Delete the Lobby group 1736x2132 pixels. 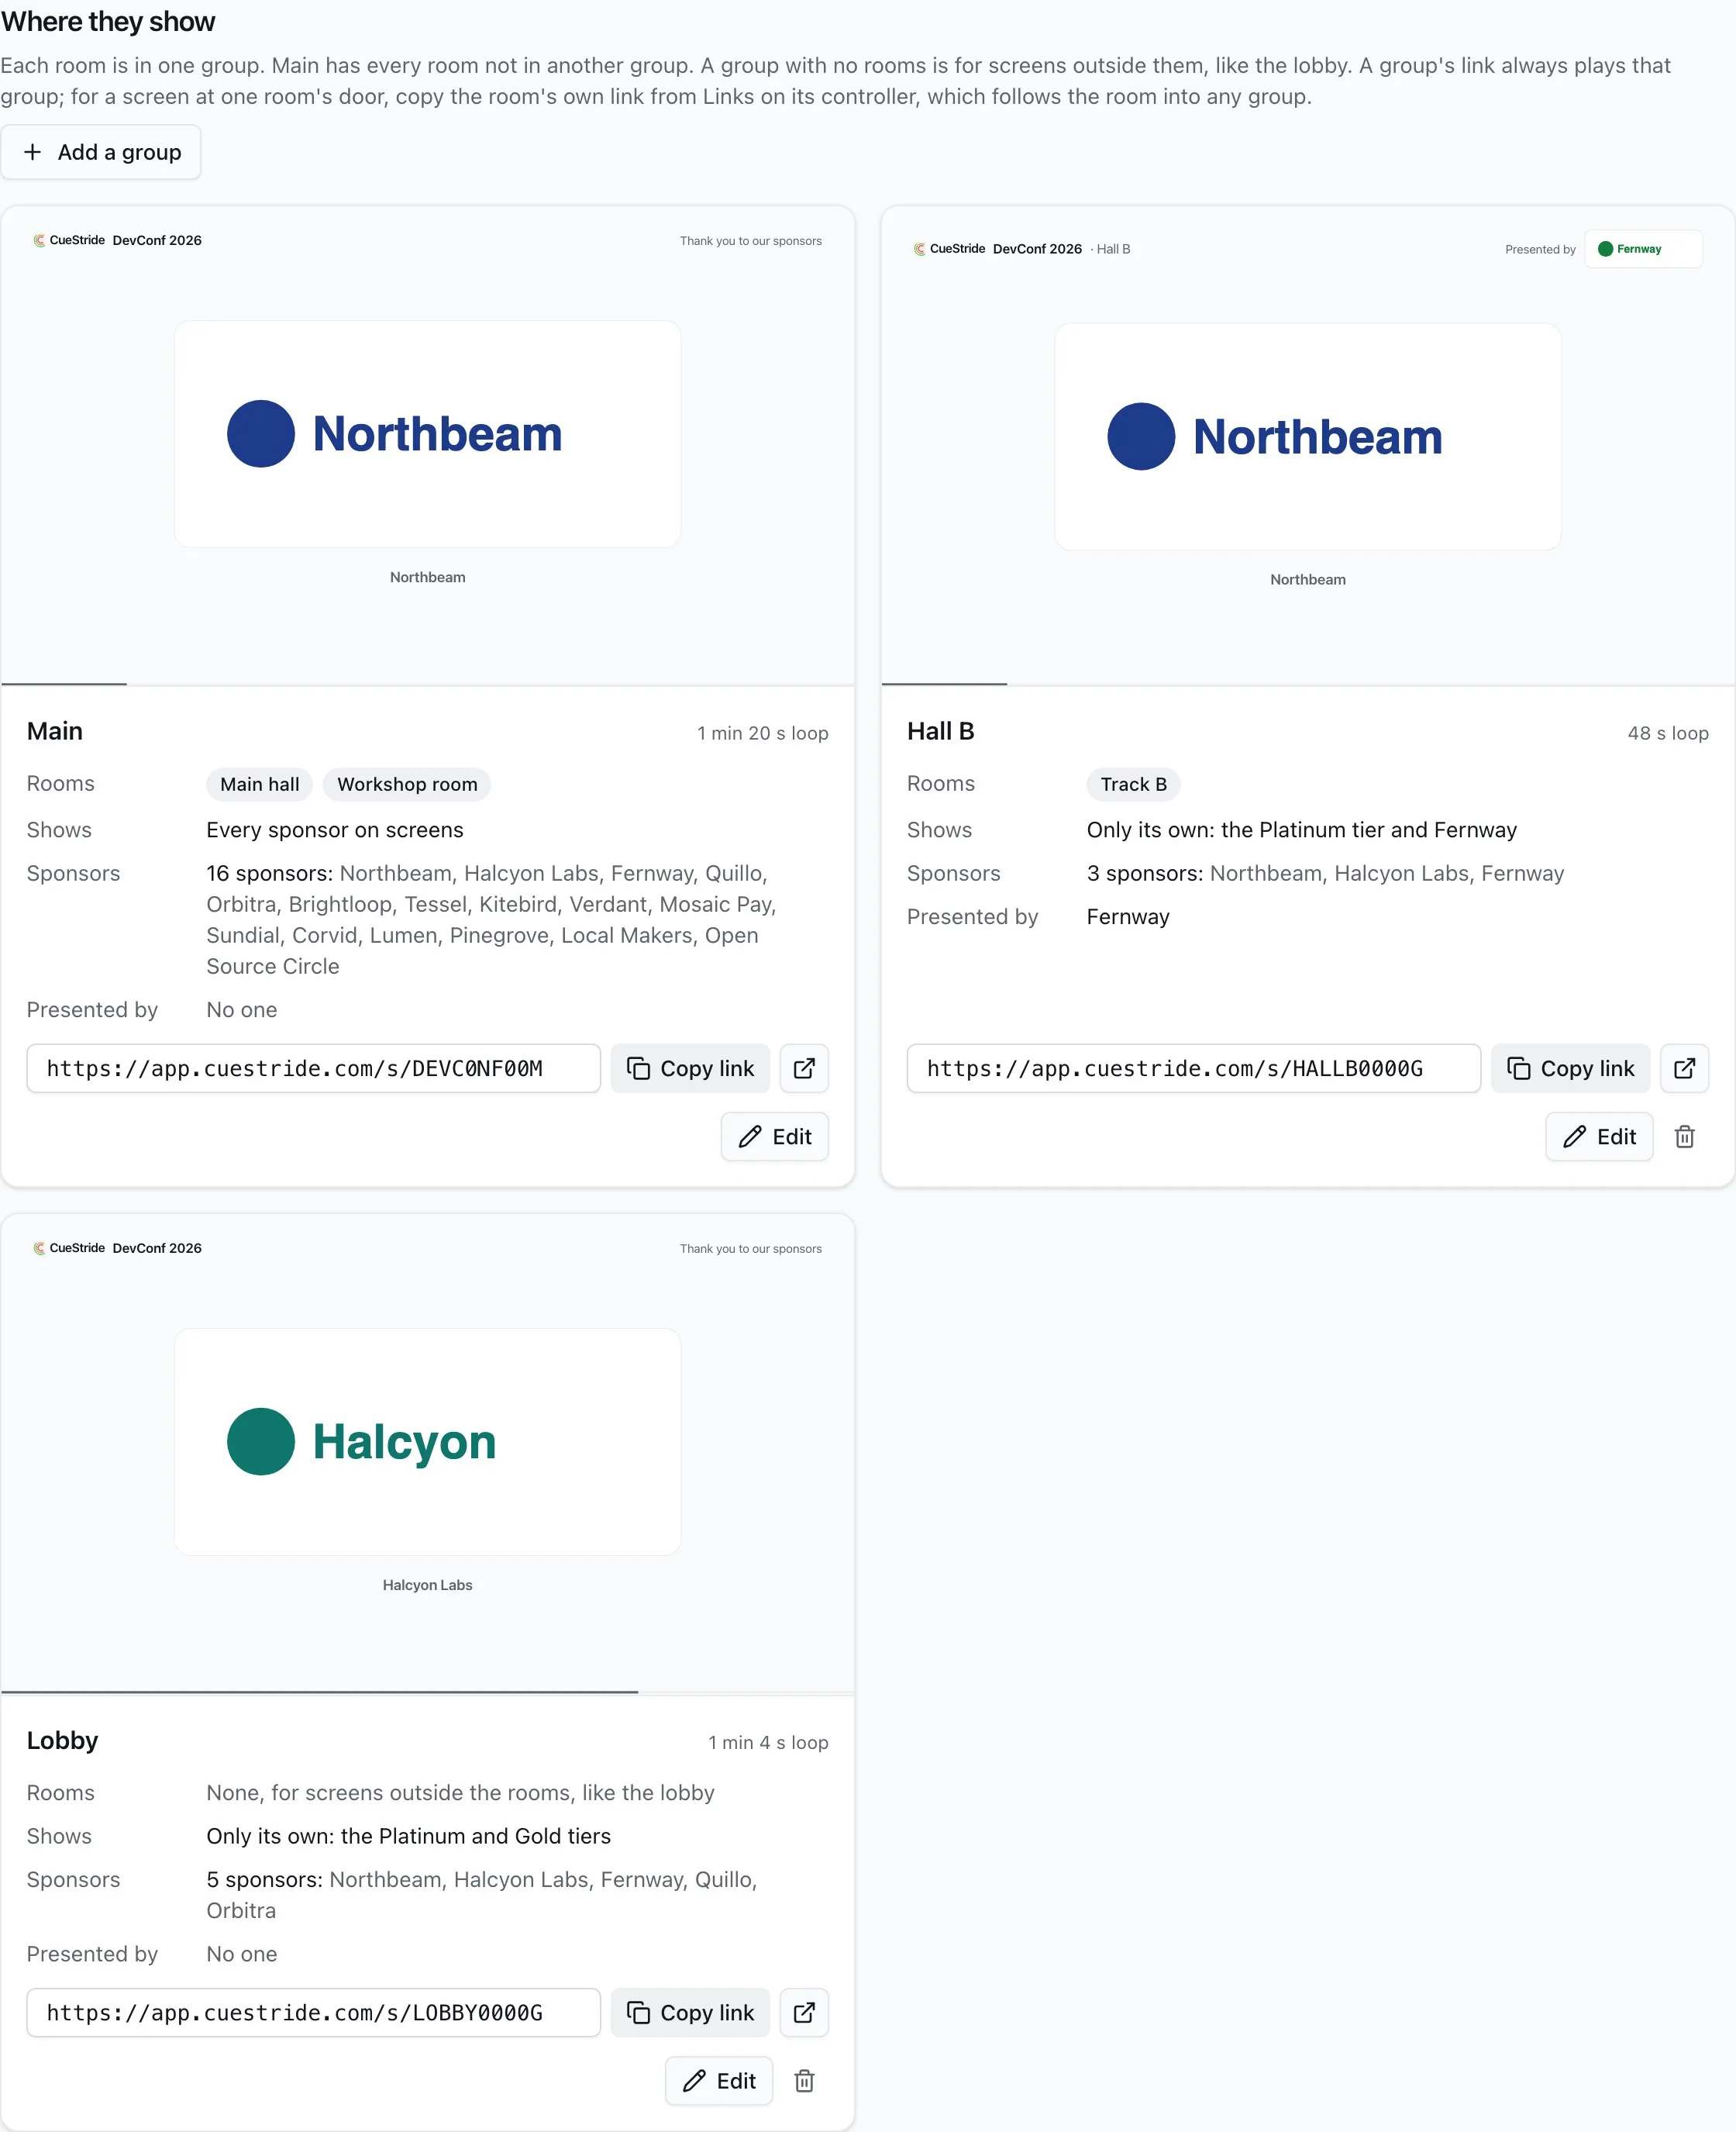pos(804,2081)
